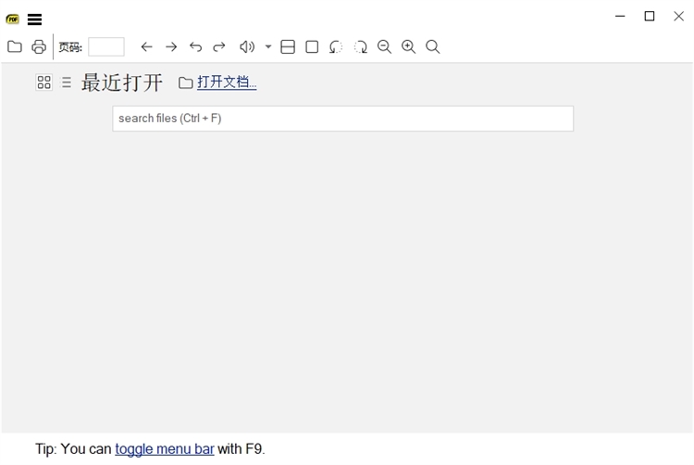Click the SumatraPDF app logo icon
This screenshot has height=465, width=694.
[12, 19]
